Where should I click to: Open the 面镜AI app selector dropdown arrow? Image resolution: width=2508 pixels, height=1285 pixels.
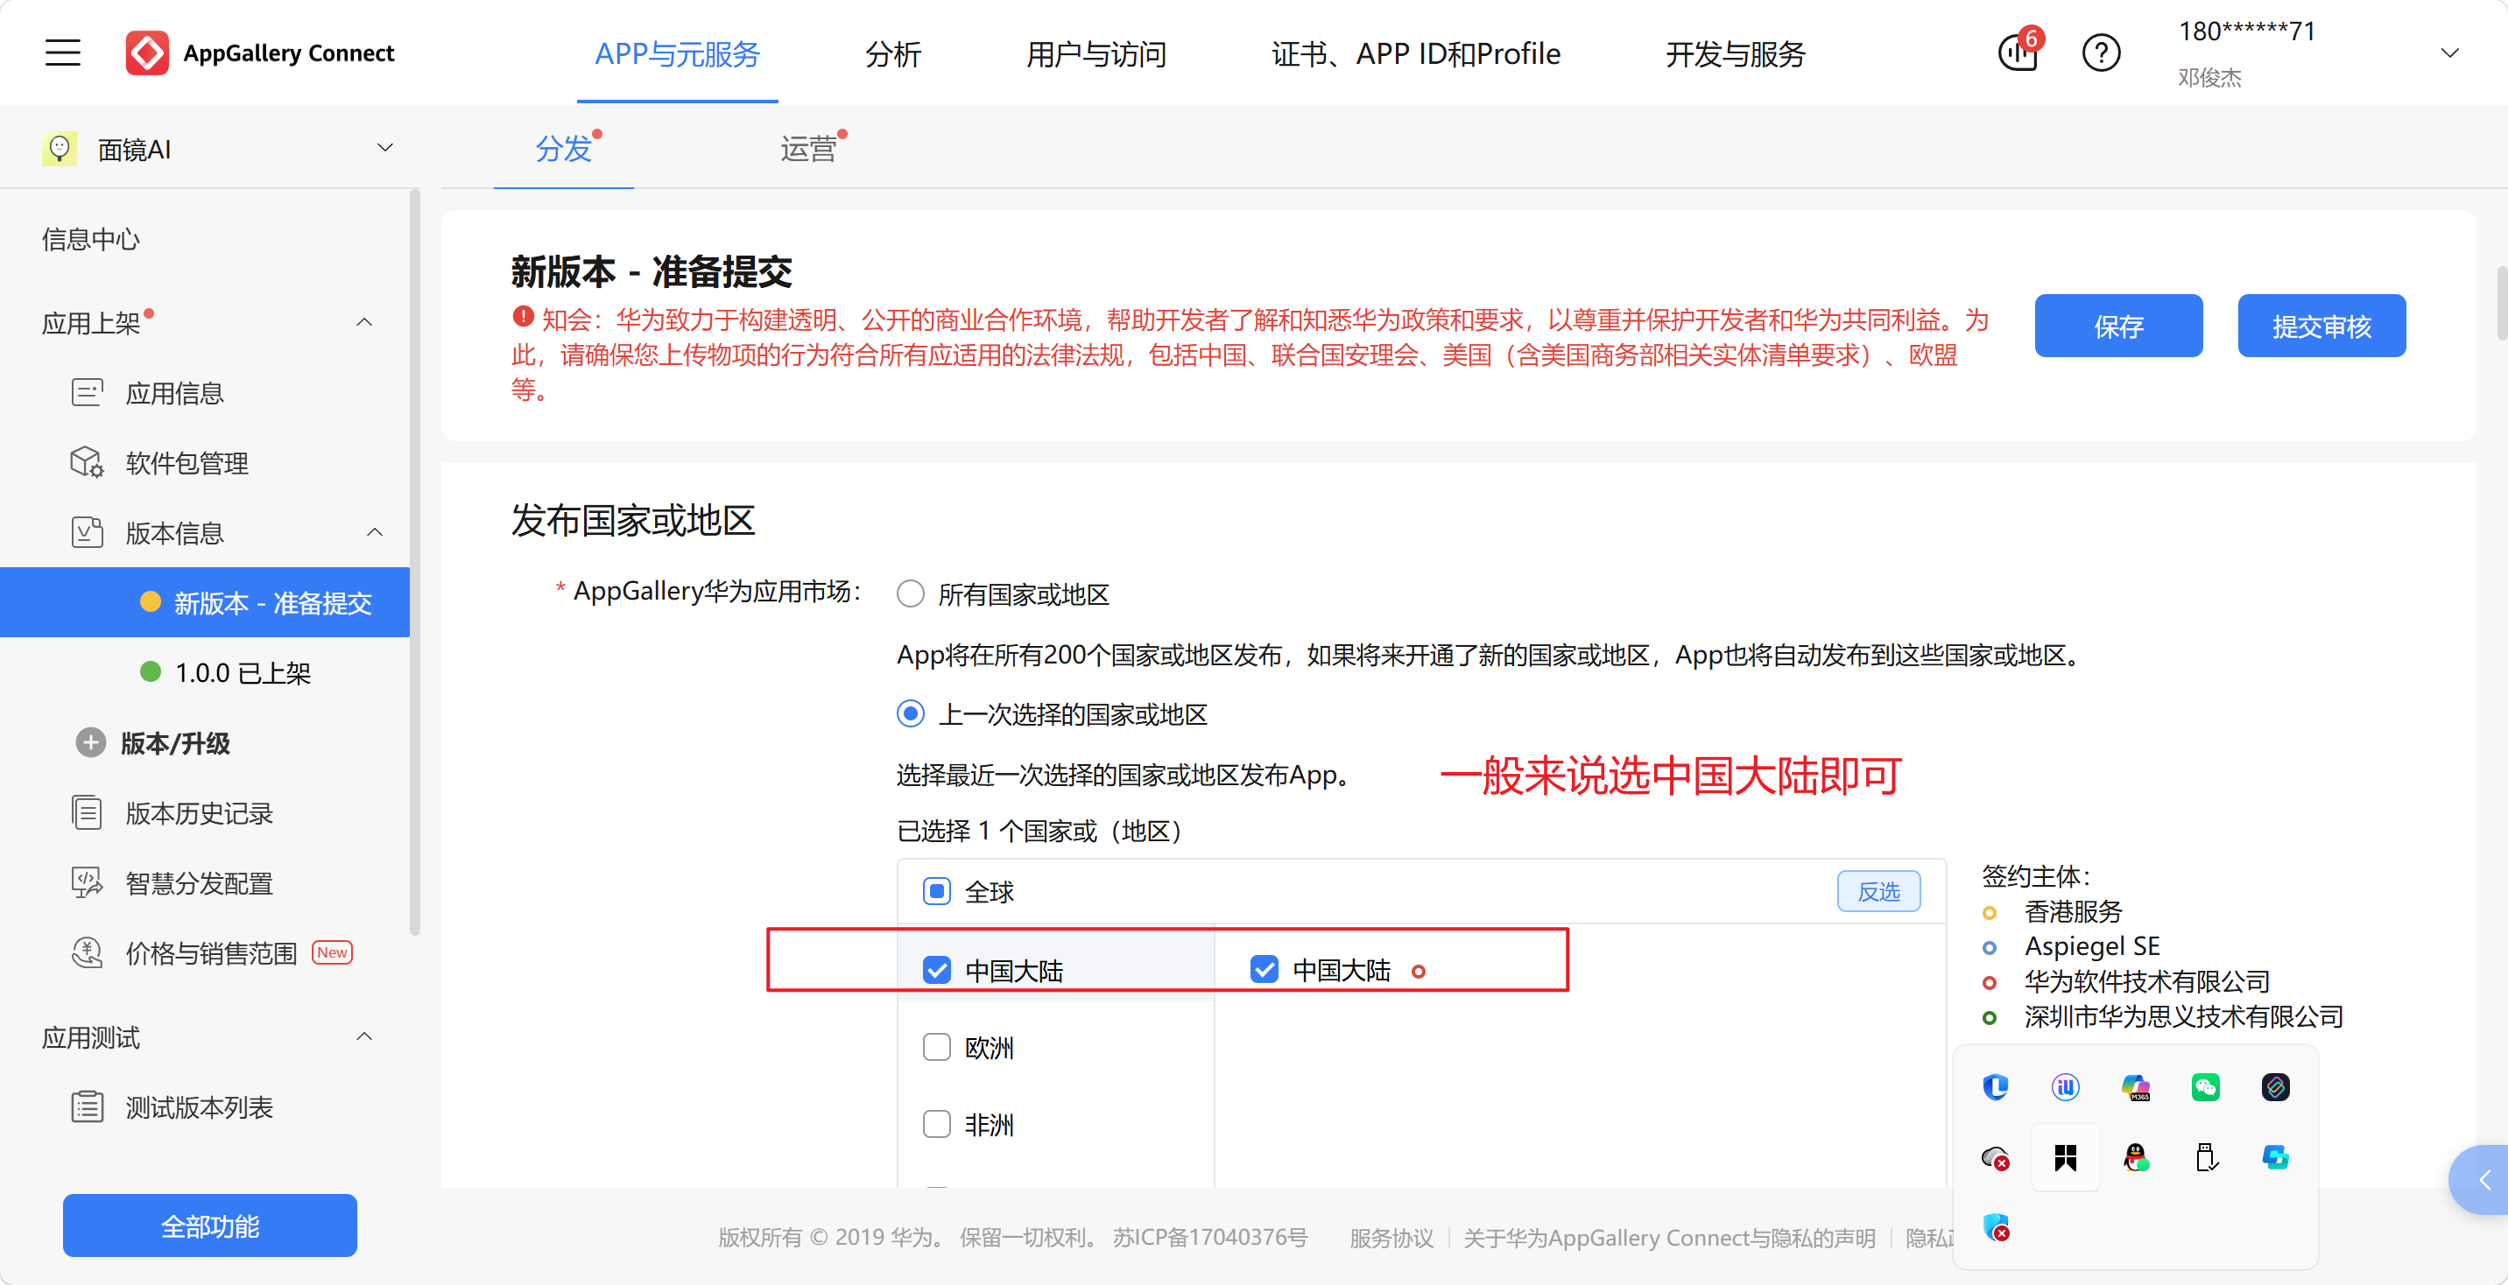click(x=384, y=148)
